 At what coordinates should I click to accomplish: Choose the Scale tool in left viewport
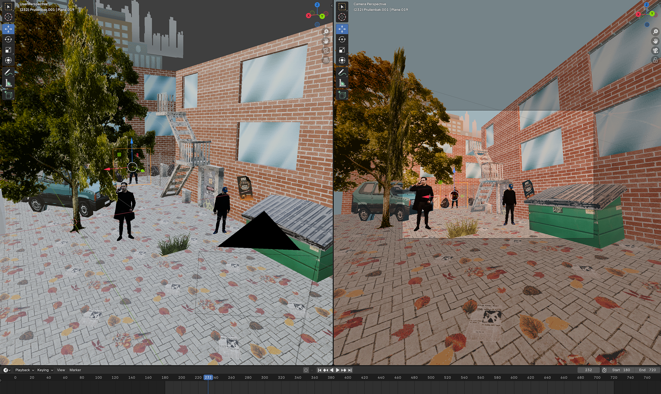tap(8, 50)
